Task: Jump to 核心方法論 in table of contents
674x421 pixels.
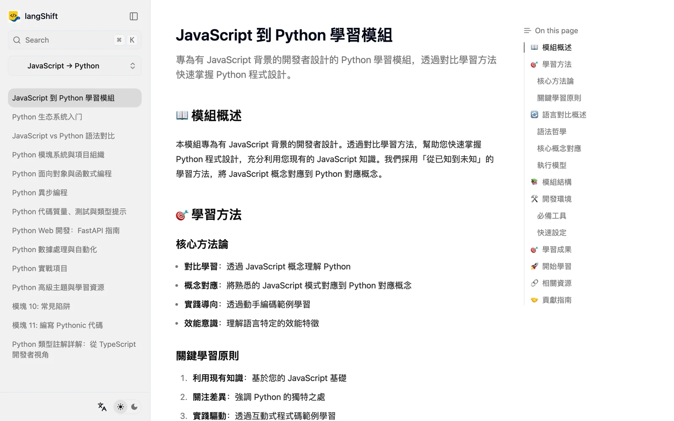Action: pos(555,81)
